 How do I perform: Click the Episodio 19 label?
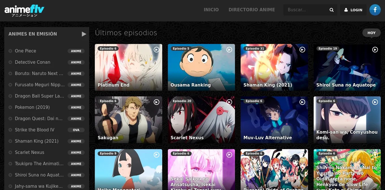(328, 48)
